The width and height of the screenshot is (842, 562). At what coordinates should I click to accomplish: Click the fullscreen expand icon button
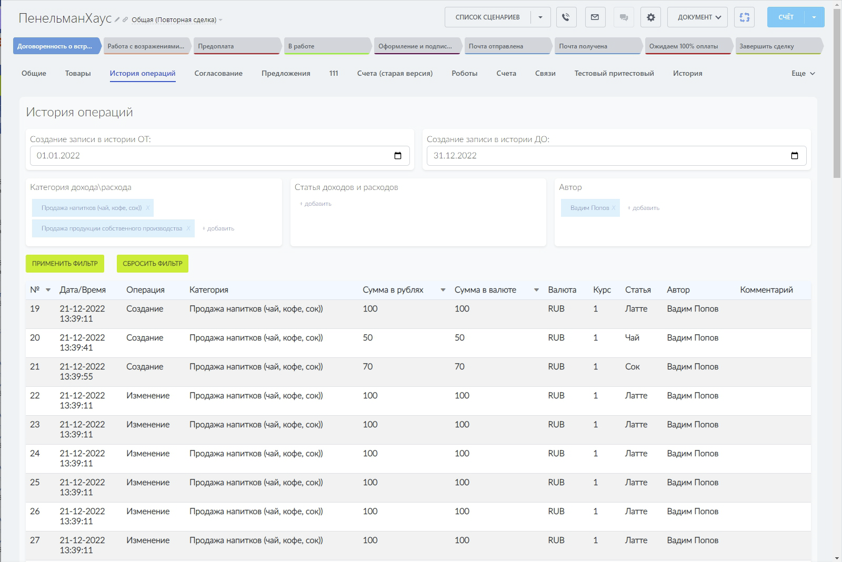(744, 17)
